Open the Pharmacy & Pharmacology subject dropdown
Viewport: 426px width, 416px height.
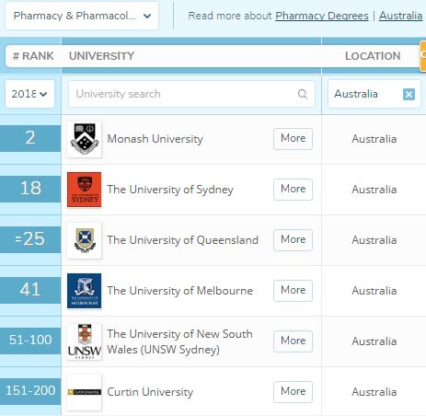point(82,16)
